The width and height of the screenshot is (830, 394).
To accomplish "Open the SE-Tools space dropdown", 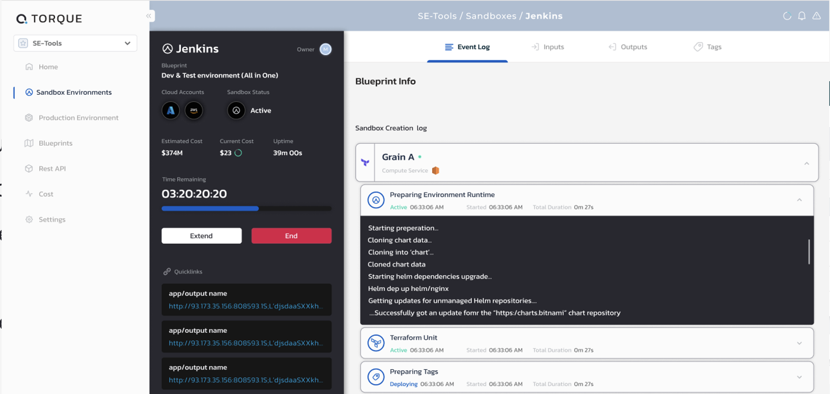I will [x=75, y=43].
